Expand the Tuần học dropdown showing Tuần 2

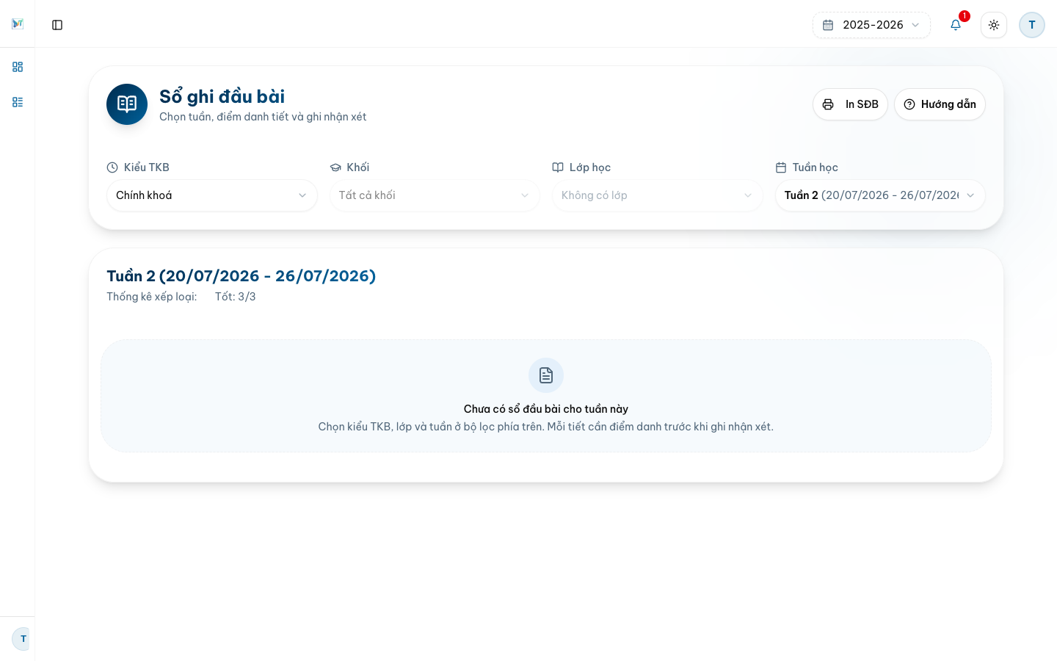pyautogui.click(x=880, y=195)
